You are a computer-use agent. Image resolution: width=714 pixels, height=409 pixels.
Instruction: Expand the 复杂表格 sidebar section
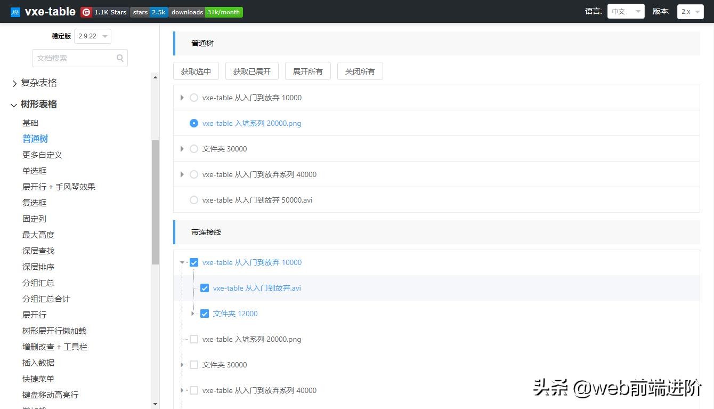click(14, 83)
